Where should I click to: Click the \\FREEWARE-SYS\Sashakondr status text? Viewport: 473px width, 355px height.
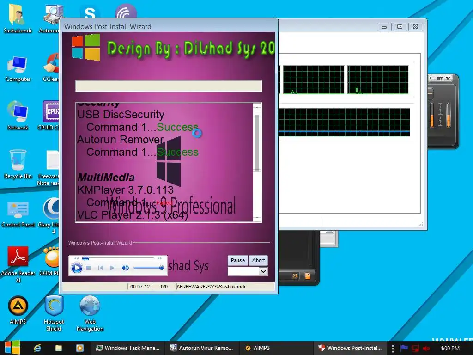point(211,287)
